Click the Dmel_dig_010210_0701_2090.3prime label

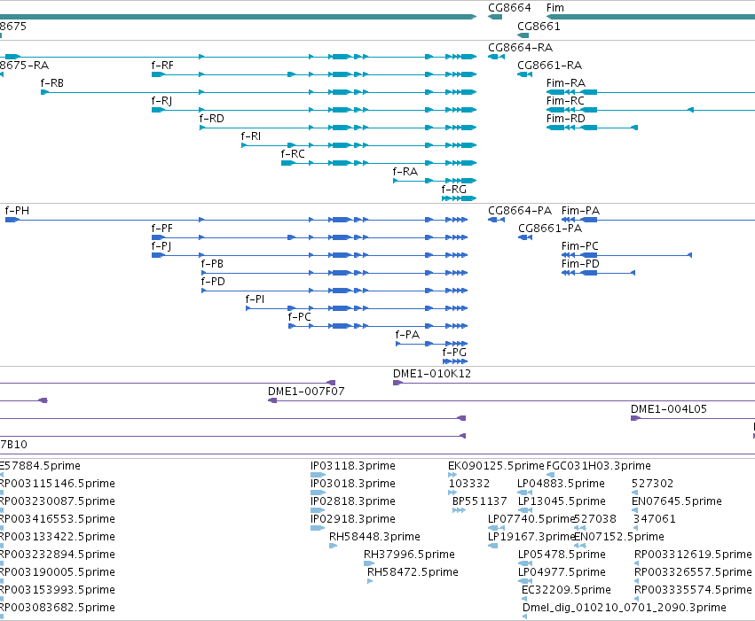pos(624,608)
